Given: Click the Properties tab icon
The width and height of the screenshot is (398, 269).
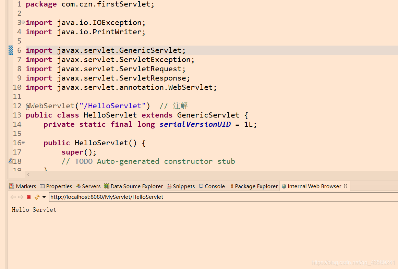Looking at the screenshot, I should click(x=42, y=186).
